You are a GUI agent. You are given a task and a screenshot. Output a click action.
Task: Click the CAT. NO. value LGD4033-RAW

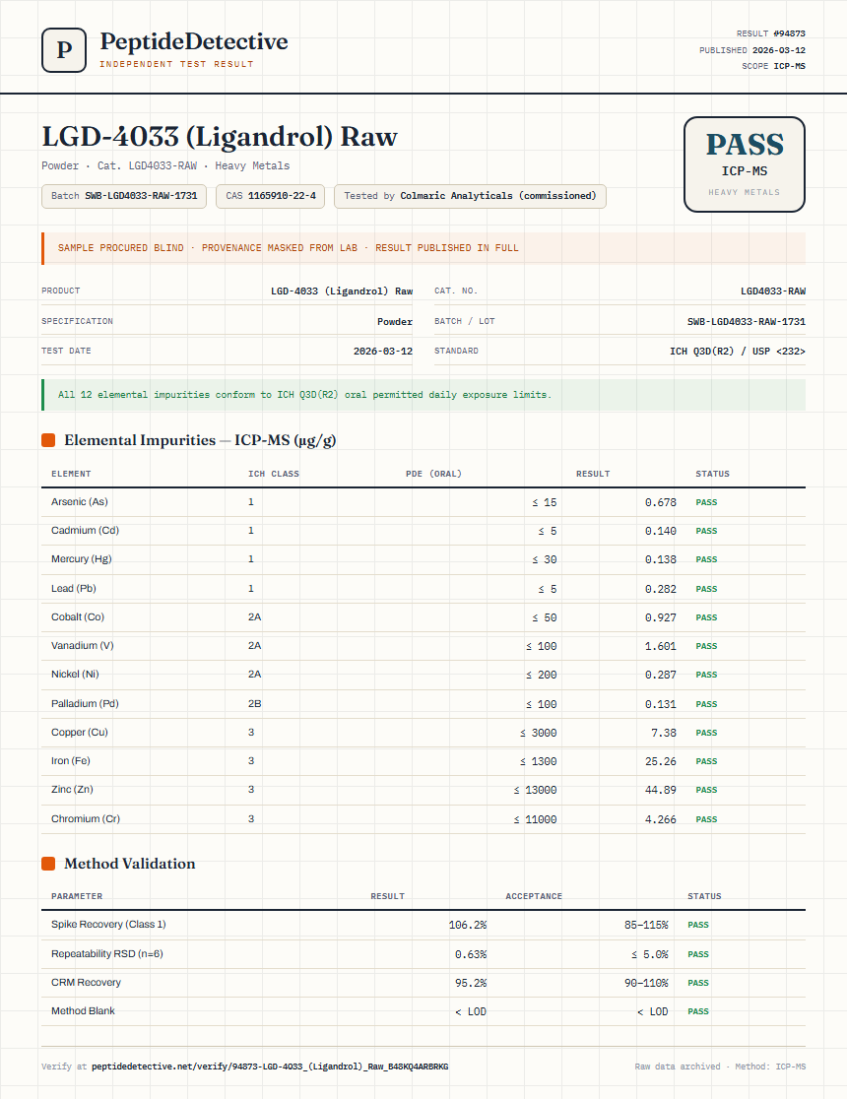(x=773, y=291)
